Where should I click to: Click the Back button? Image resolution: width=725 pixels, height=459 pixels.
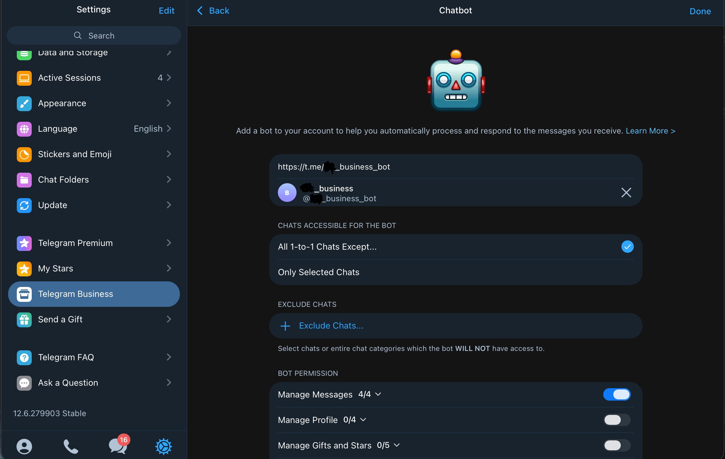click(213, 11)
